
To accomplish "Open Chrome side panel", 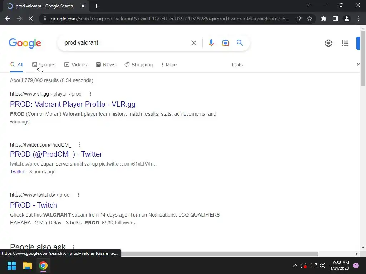I will click(x=335, y=19).
